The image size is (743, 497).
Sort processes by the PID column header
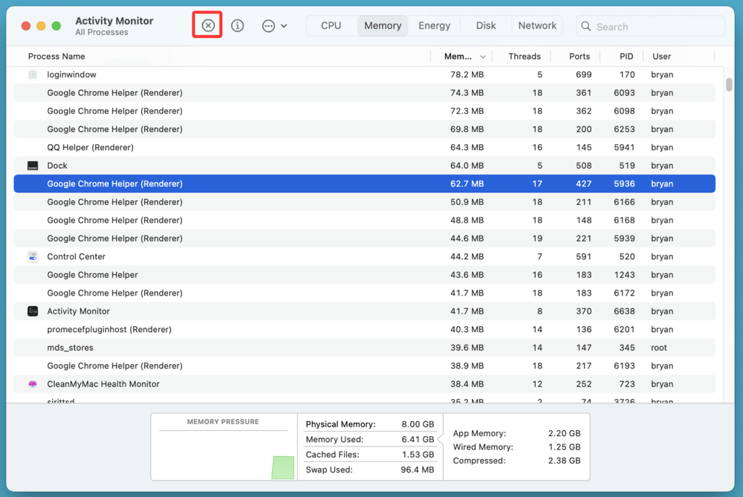(x=626, y=56)
